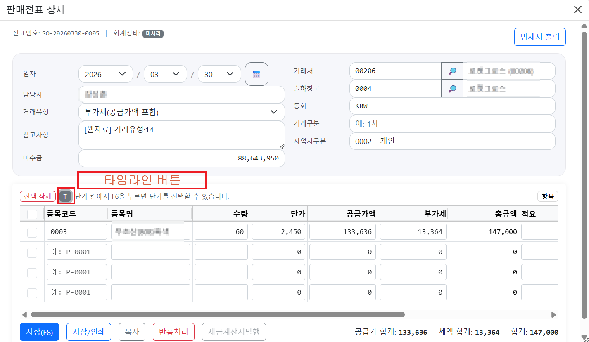Click the horizontal scrollbar right arrow
Viewport: 589px width, 342px height.
click(553, 315)
